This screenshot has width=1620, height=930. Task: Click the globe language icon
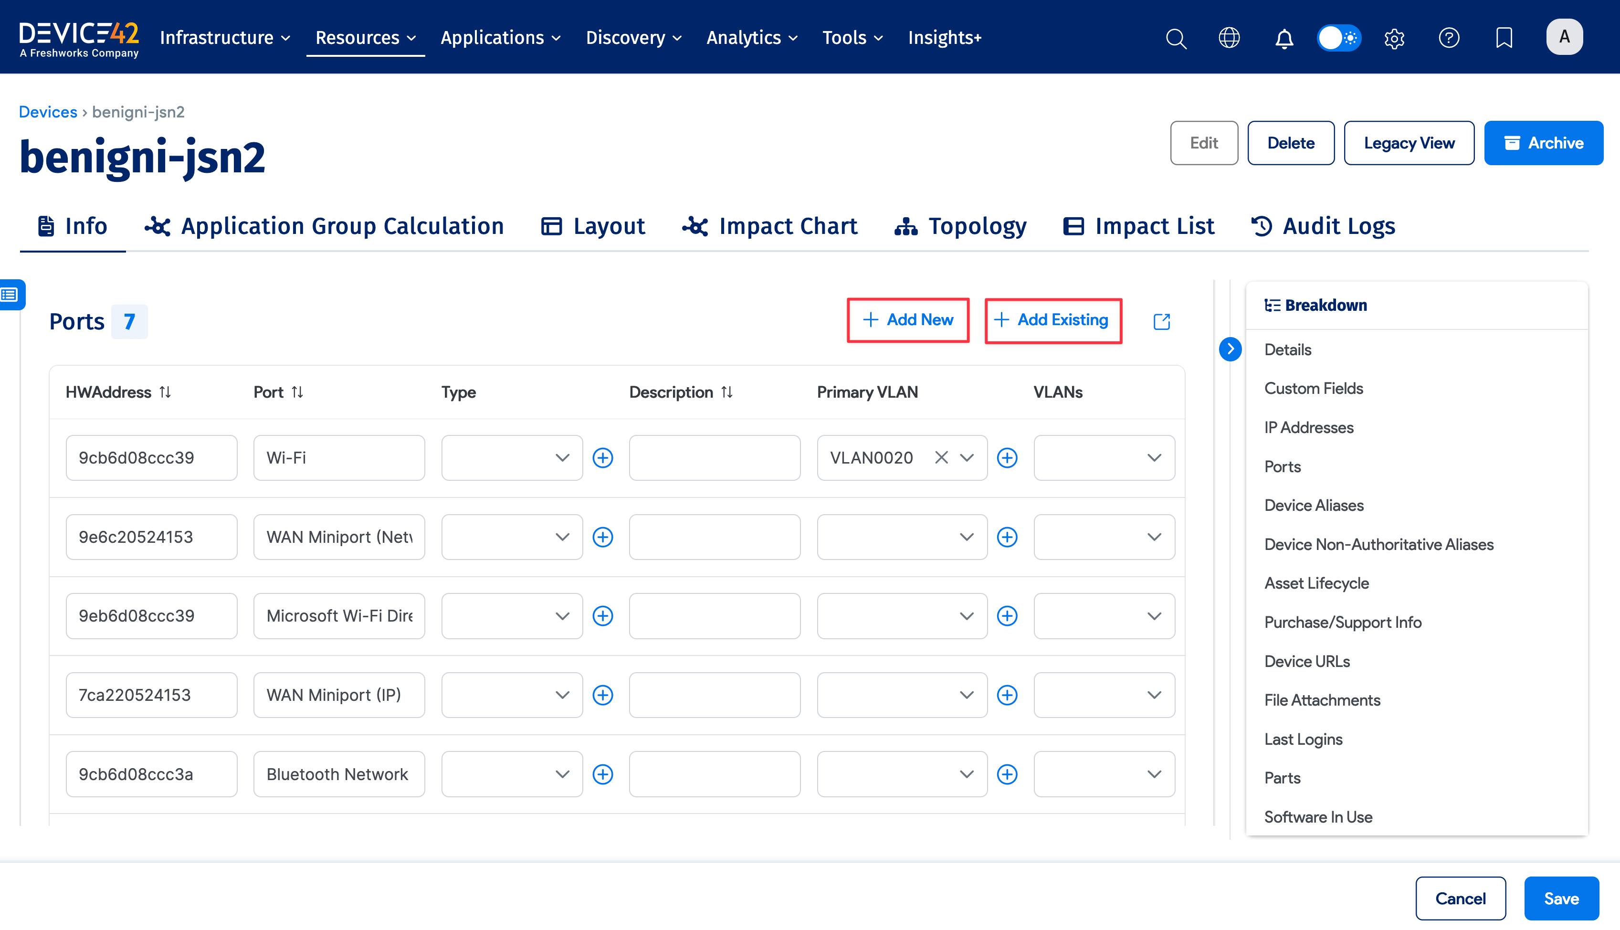pos(1229,38)
